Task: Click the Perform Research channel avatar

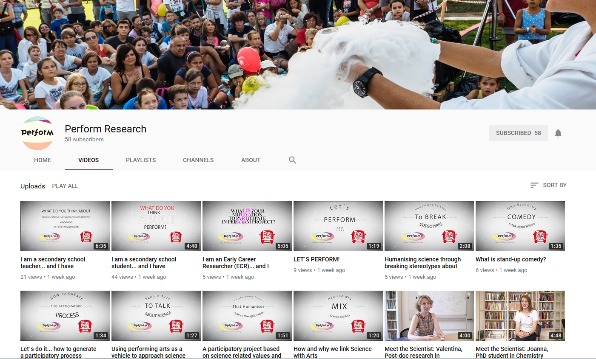Action: [37, 133]
